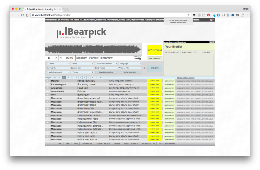The image size is (260, 170).
Task: Go to results page 2
Action: 68,78
